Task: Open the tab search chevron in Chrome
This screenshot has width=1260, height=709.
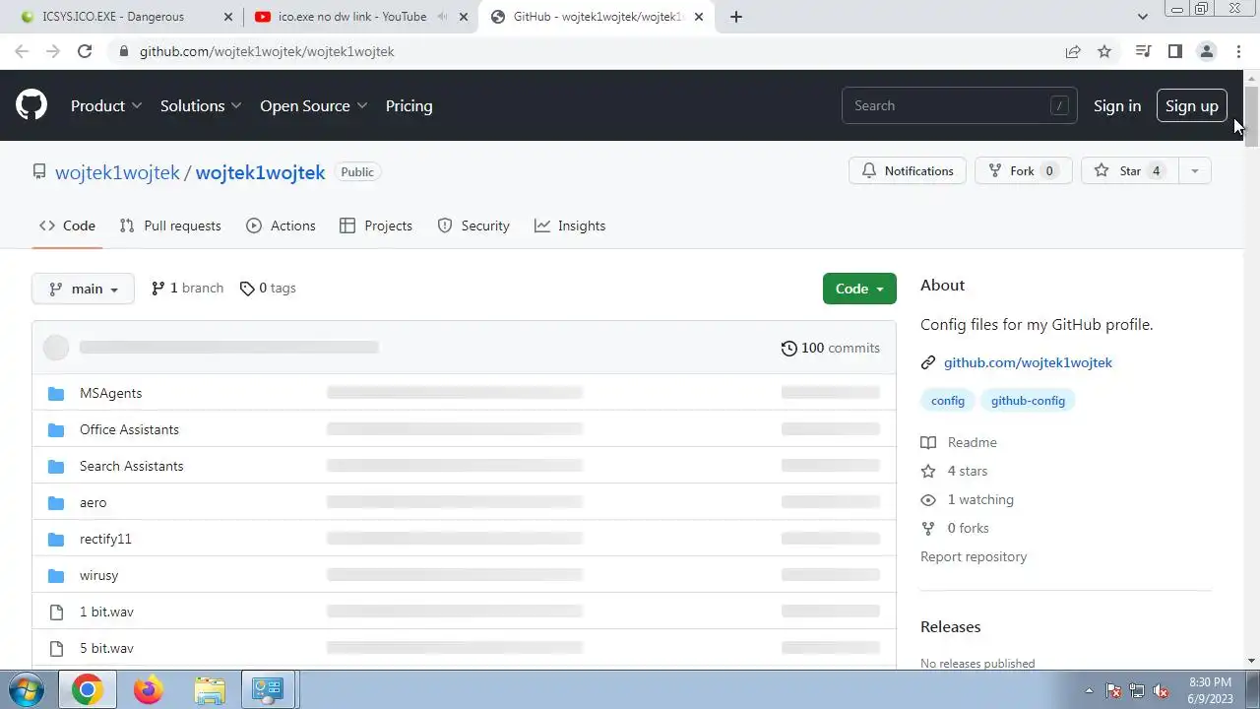Action: point(1142,17)
